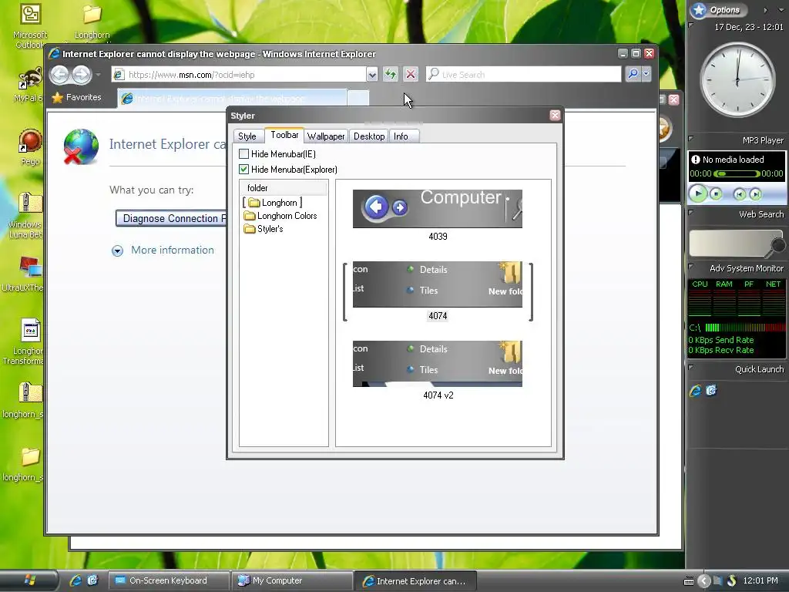
Task: Click the magnifier Search button next to Live Search
Action: (x=633, y=74)
